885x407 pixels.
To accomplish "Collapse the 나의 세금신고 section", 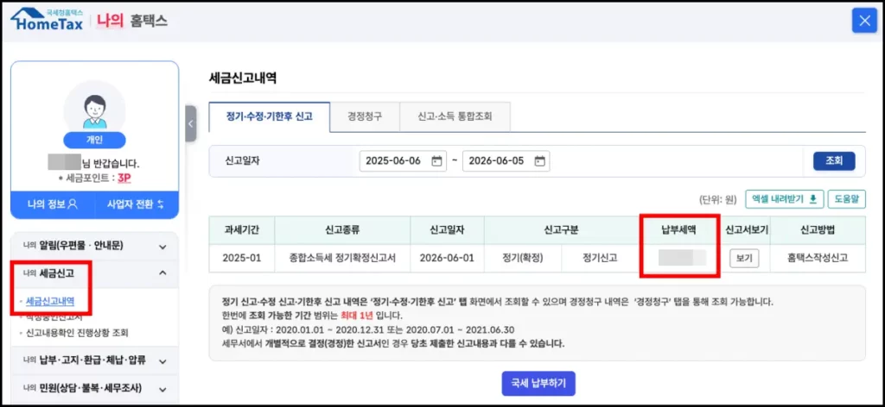I will click(x=94, y=273).
